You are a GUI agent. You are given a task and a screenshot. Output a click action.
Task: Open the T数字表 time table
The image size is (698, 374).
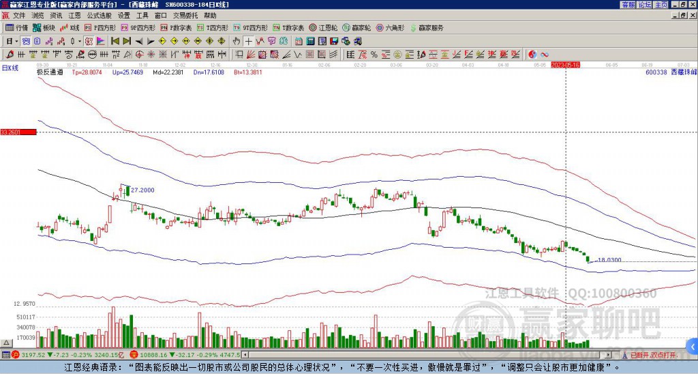pyautogui.click(x=288, y=27)
